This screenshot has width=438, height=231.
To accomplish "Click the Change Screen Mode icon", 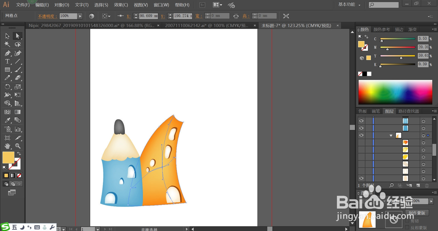I will [12, 192].
